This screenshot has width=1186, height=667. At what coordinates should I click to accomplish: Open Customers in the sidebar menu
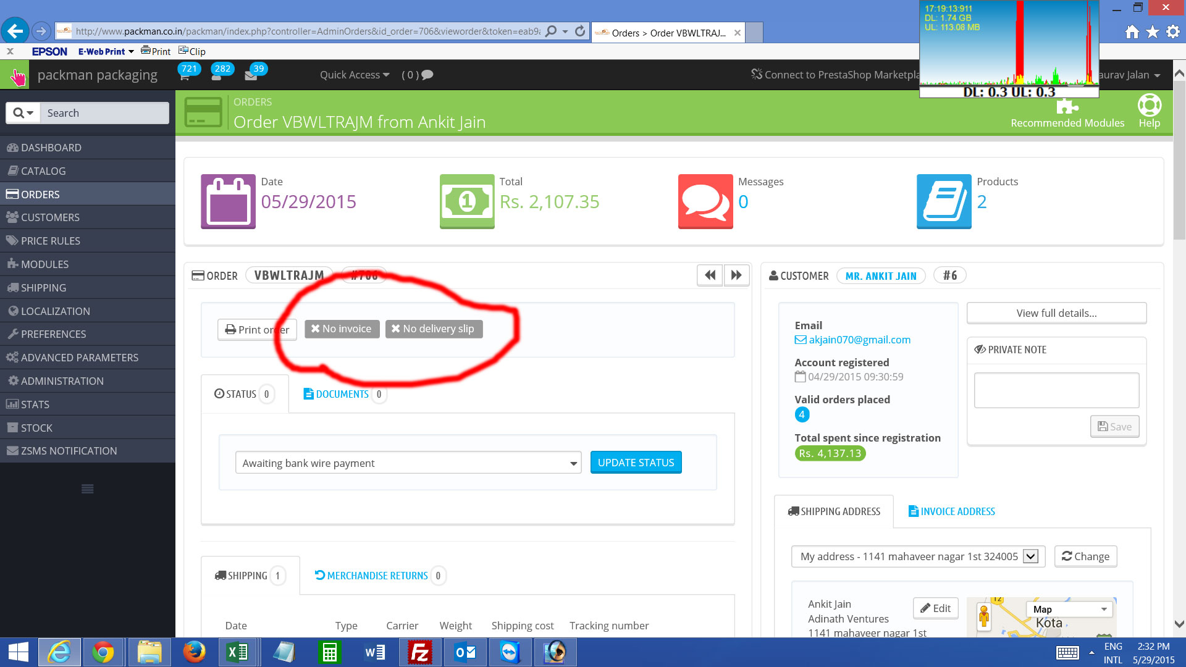50,217
